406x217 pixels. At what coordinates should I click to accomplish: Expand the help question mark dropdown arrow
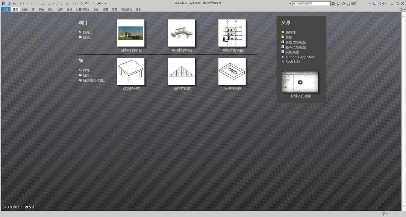(x=387, y=3)
